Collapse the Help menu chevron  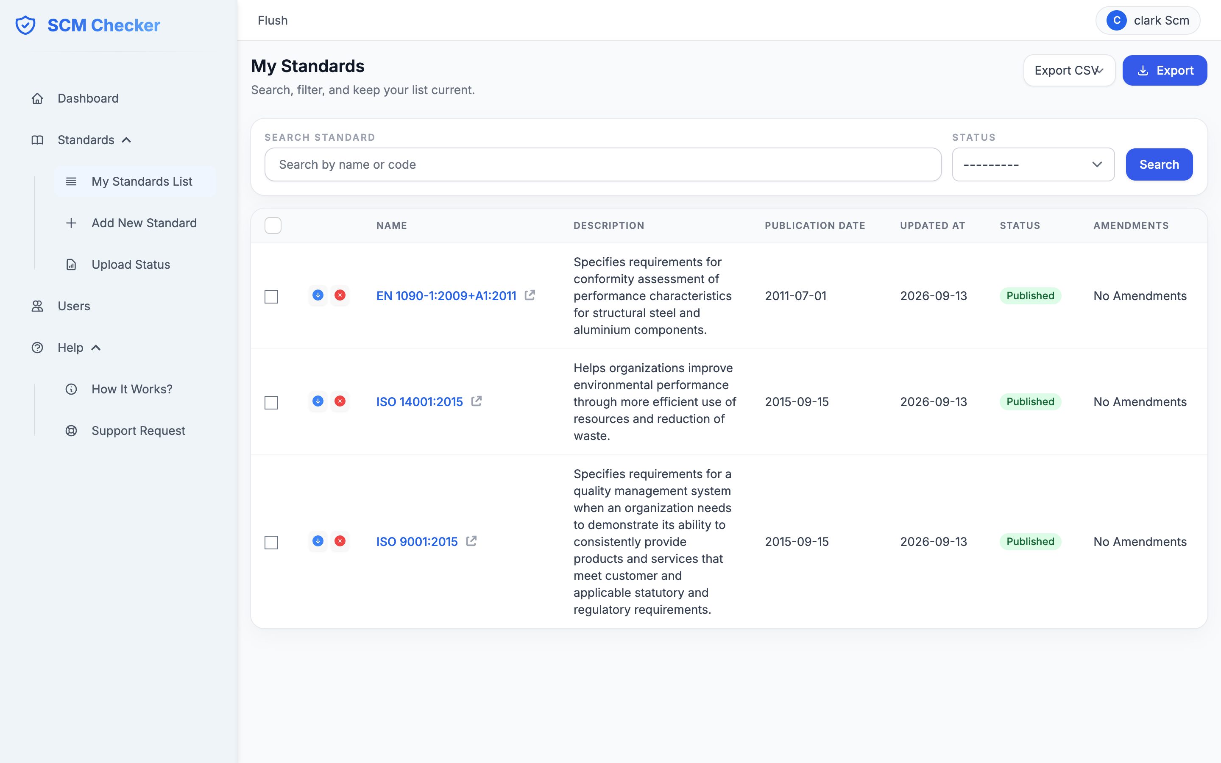point(96,348)
